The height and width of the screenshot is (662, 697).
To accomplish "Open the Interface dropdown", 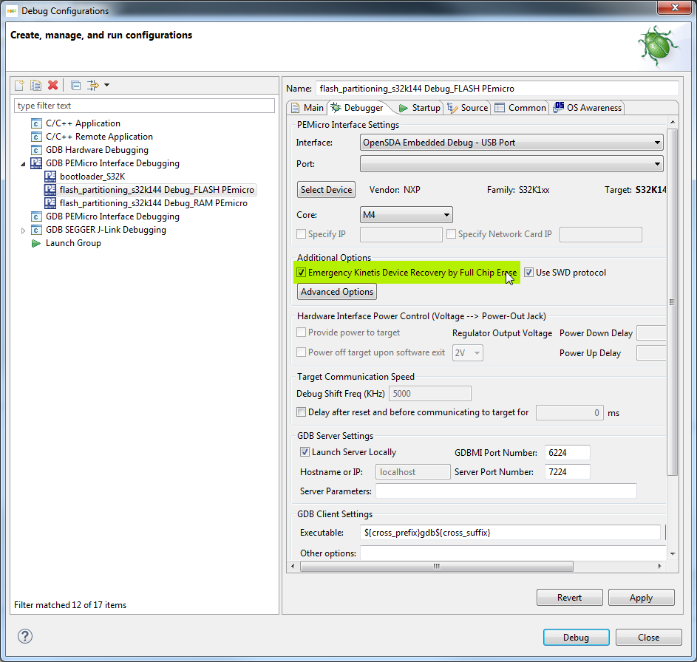I will 511,143.
